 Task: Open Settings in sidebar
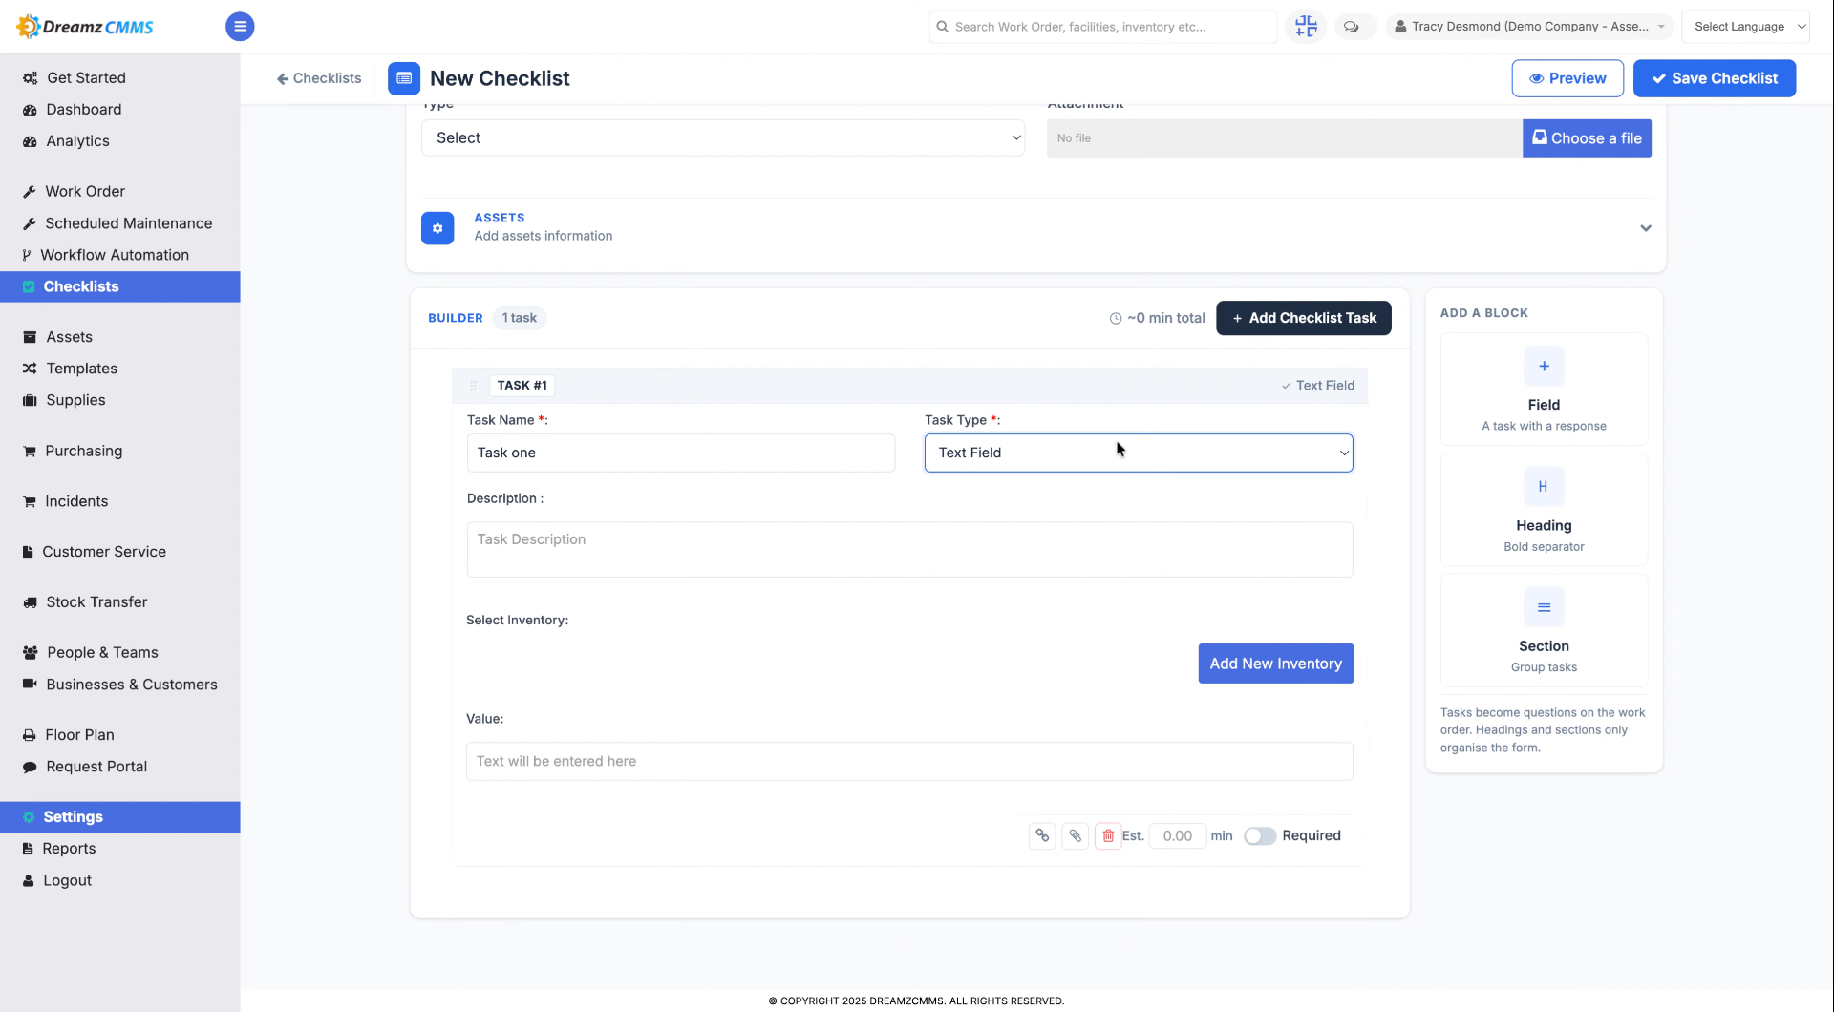click(120, 817)
